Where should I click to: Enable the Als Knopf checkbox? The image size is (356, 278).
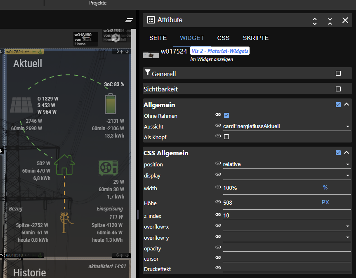pyautogui.click(x=226, y=137)
